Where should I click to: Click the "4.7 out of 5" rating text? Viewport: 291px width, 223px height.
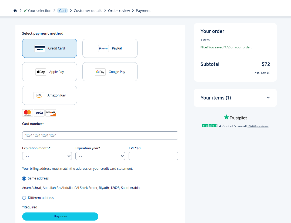pyautogui.click(x=228, y=126)
